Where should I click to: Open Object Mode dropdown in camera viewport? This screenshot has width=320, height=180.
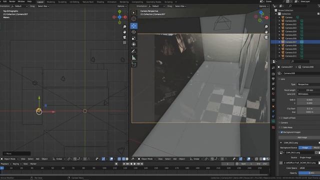point(147,159)
